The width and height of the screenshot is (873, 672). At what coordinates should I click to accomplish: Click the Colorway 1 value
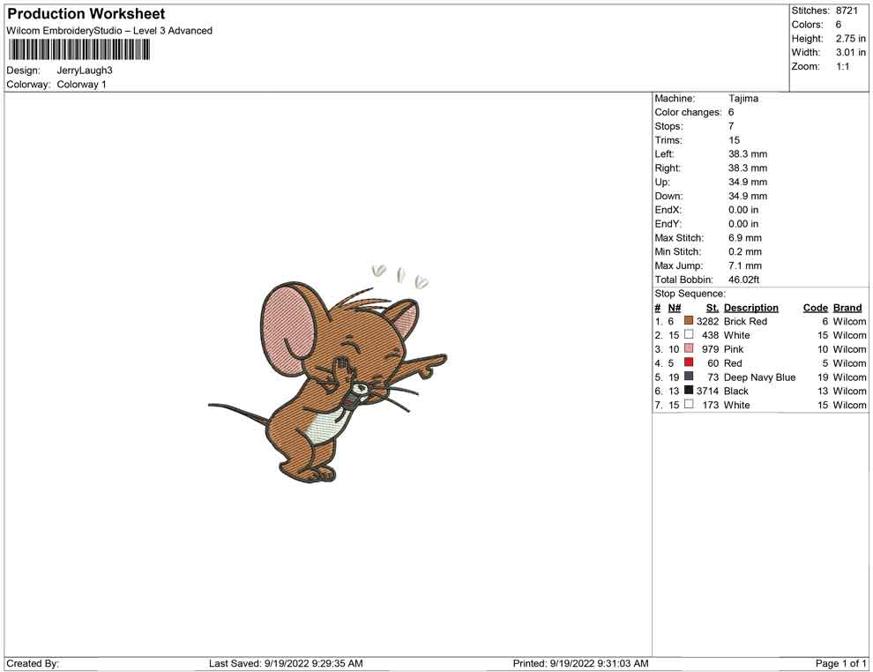tap(81, 84)
